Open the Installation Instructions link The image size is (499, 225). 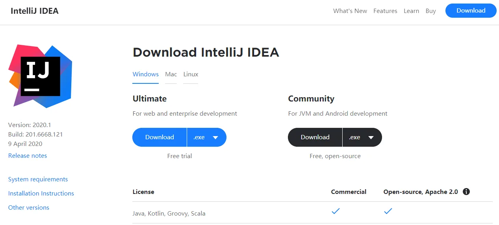tap(41, 194)
